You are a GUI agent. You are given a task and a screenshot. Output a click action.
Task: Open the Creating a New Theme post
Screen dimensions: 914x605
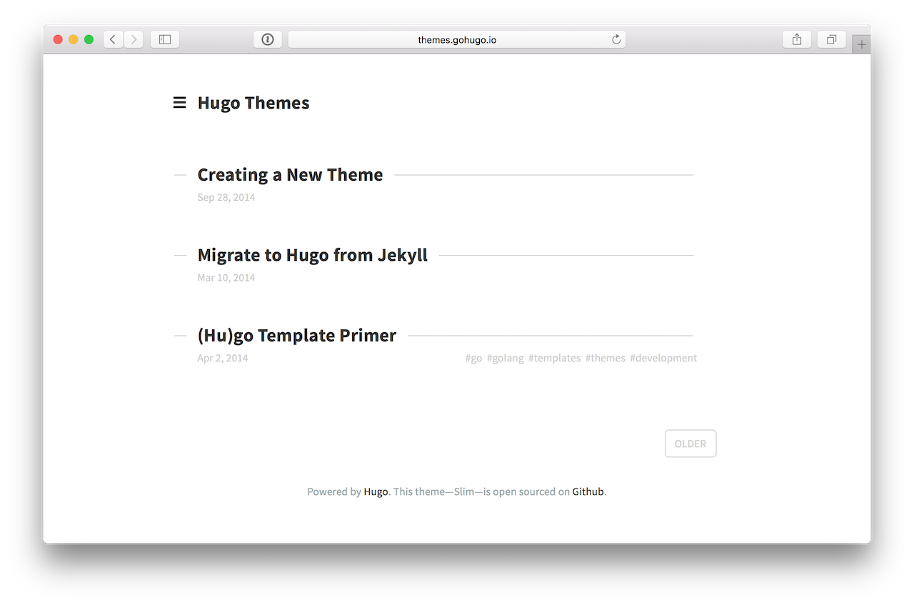coord(290,175)
